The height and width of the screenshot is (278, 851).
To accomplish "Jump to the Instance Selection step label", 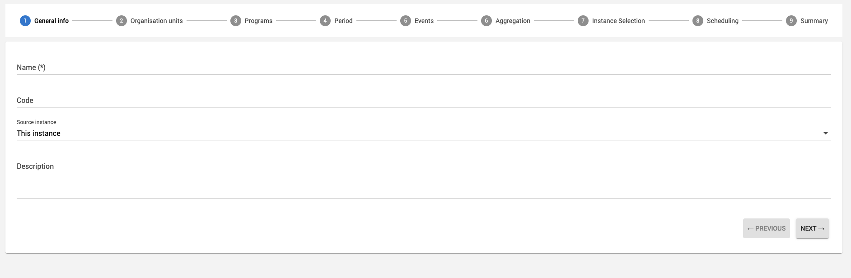I will (x=618, y=21).
